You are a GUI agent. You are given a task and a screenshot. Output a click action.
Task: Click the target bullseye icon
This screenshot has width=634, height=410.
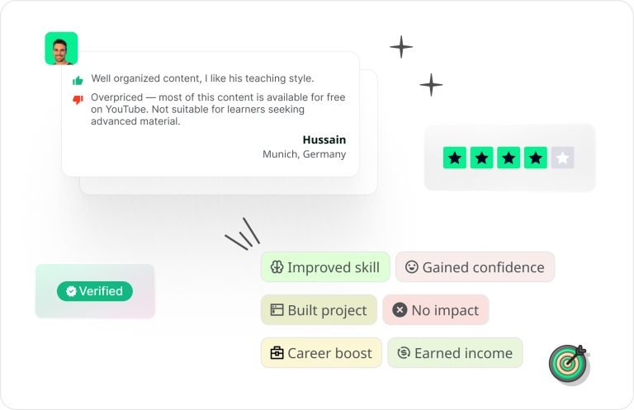[568, 363]
